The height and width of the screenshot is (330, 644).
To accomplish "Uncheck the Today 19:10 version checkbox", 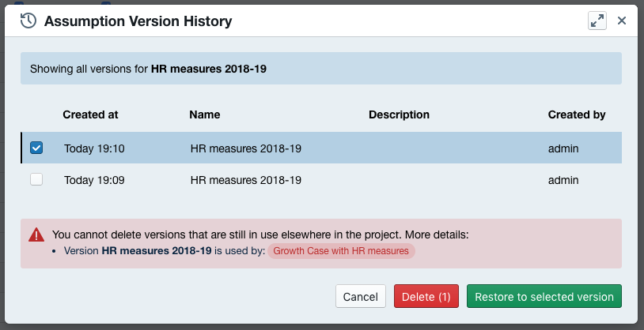I will click(x=36, y=148).
